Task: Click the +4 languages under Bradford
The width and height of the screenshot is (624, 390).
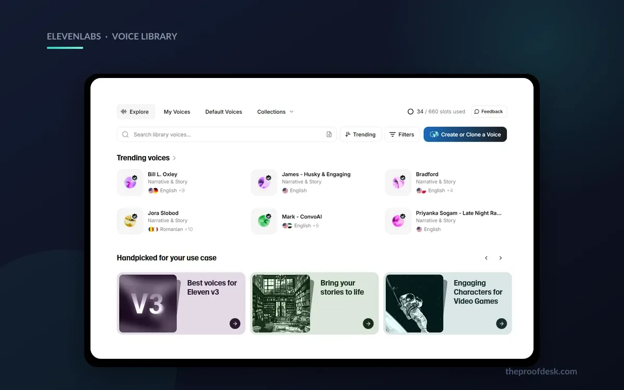Action: point(449,191)
